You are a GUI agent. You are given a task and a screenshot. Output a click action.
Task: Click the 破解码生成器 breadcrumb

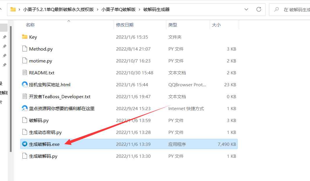tap(156, 10)
